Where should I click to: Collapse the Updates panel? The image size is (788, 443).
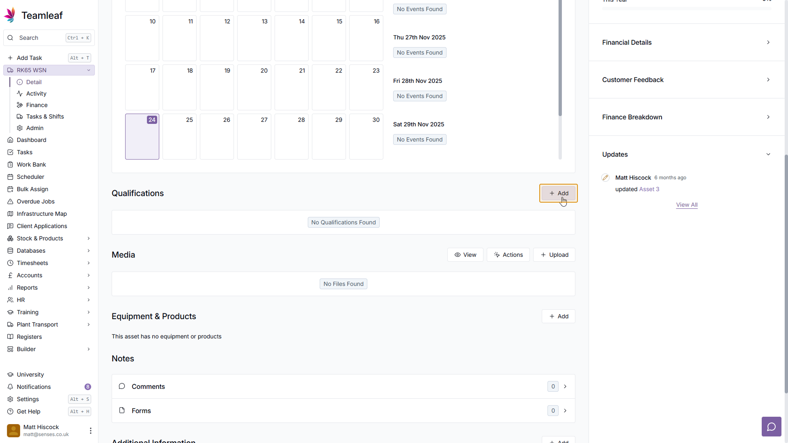pos(768,154)
